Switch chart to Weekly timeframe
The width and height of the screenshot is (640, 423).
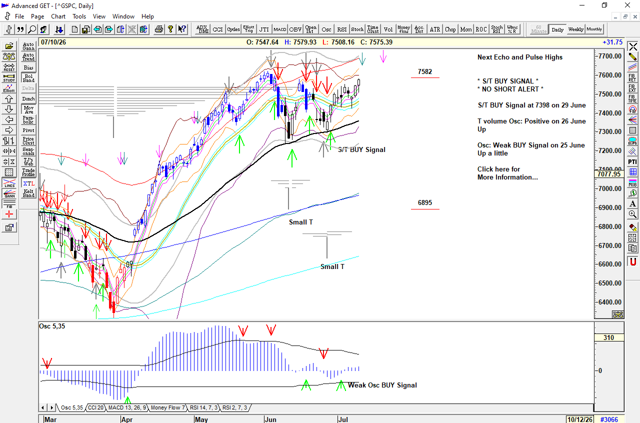576,29
